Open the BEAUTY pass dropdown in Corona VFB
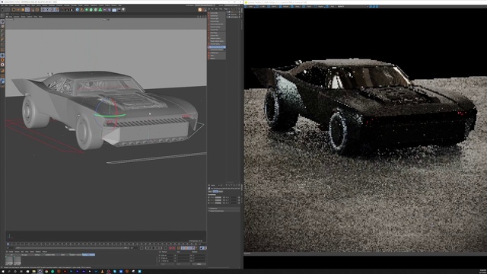 pos(354,6)
